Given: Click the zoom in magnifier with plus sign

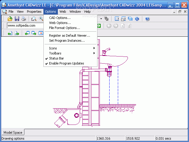Looking at the screenshot, I should 41,19.
